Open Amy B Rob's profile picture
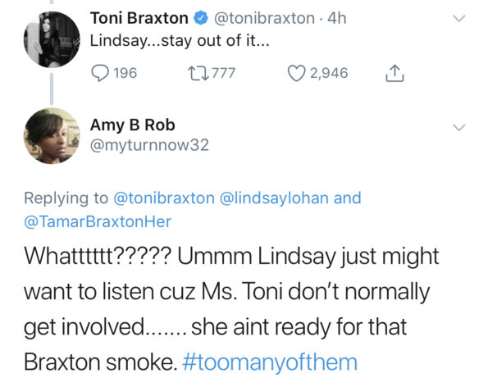 52,135
